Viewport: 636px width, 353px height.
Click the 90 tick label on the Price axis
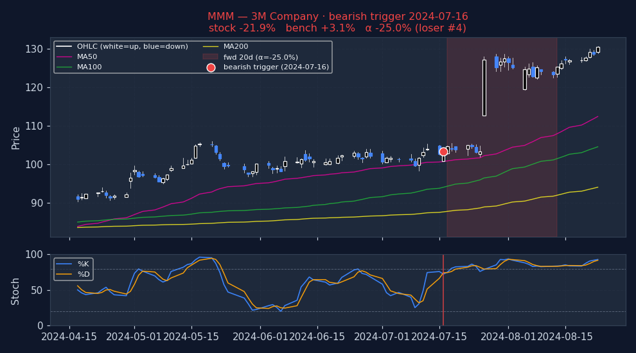click(37, 203)
